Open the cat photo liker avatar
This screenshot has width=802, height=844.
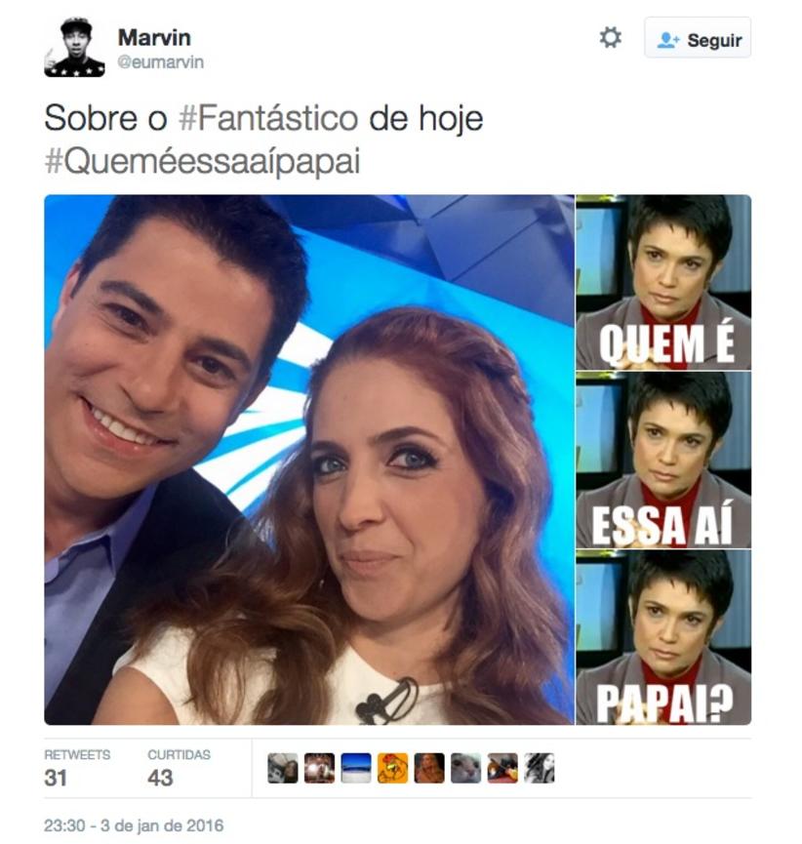point(465,768)
